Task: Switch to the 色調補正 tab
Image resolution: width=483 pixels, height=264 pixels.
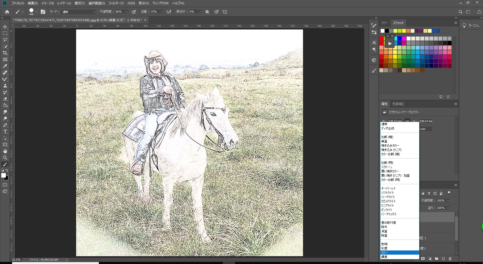Action: click(x=398, y=104)
